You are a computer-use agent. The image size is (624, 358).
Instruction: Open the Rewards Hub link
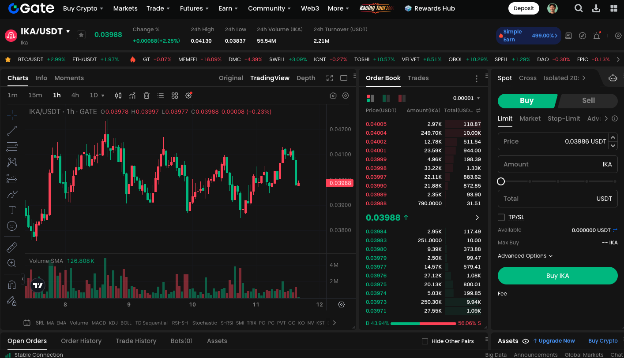[429, 8]
